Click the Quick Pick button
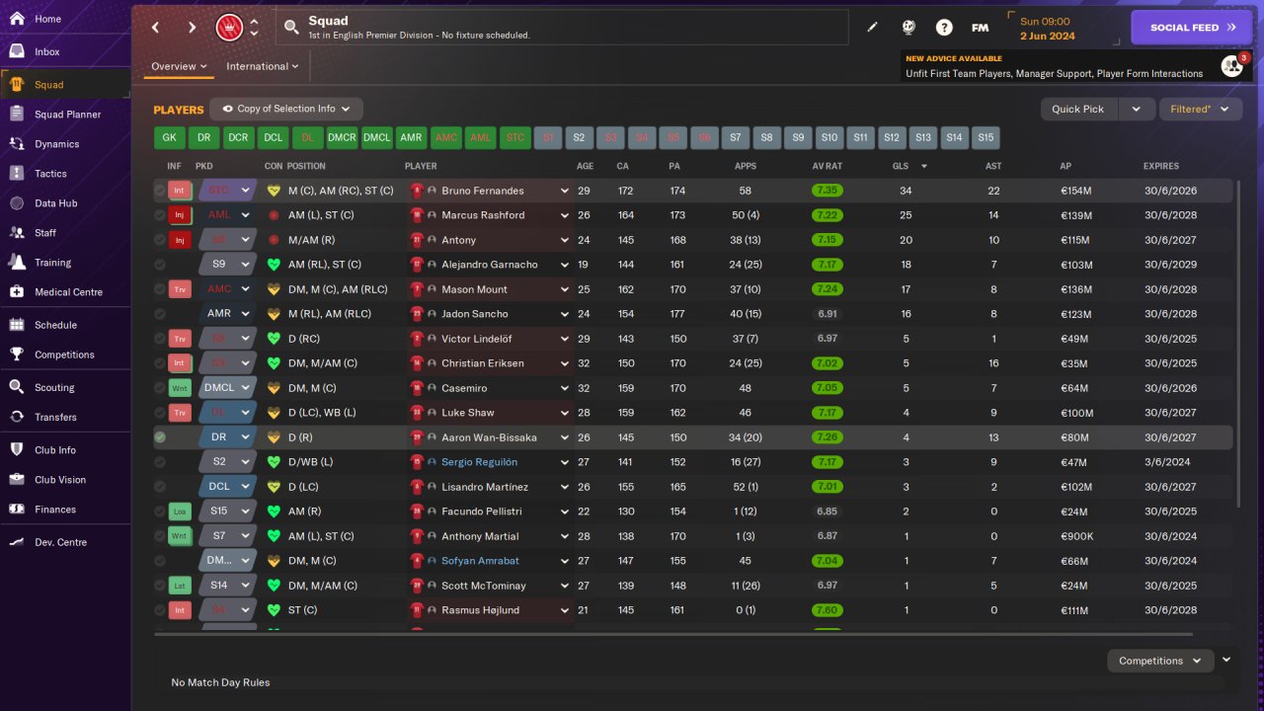Viewport: 1264px width, 711px height. pyautogui.click(x=1078, y=109)
